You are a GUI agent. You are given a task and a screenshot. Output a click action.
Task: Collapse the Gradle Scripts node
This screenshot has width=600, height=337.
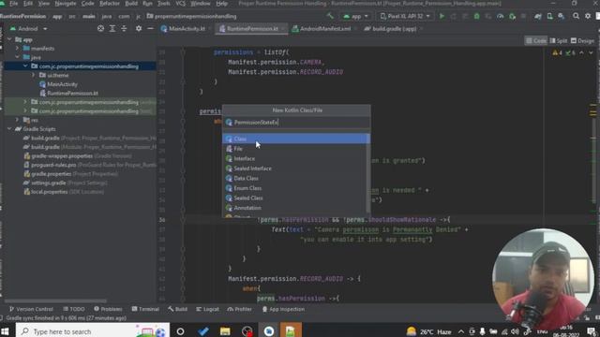9,129
